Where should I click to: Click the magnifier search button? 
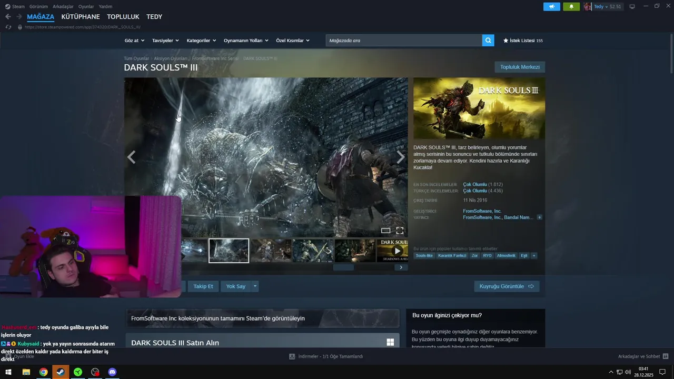pos(488,40)
